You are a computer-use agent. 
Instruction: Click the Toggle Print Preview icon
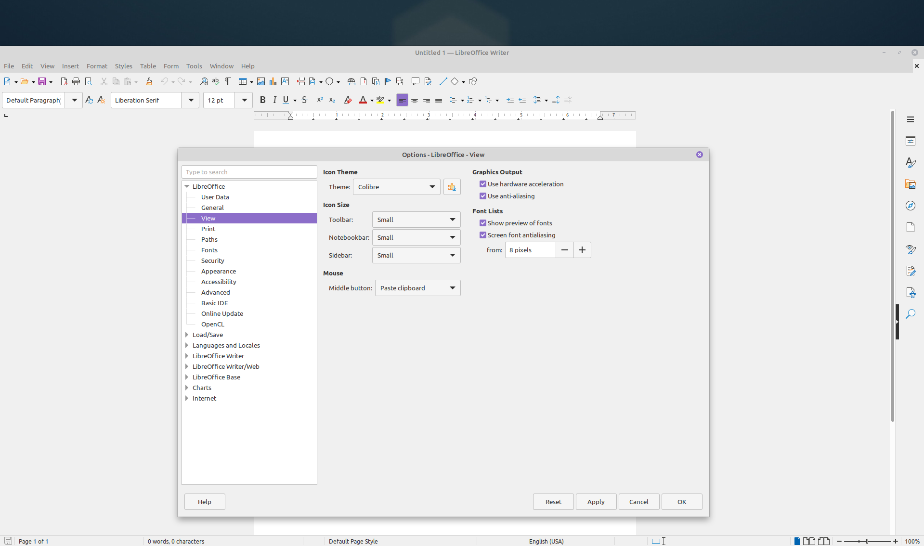click(x=88, y=82)
